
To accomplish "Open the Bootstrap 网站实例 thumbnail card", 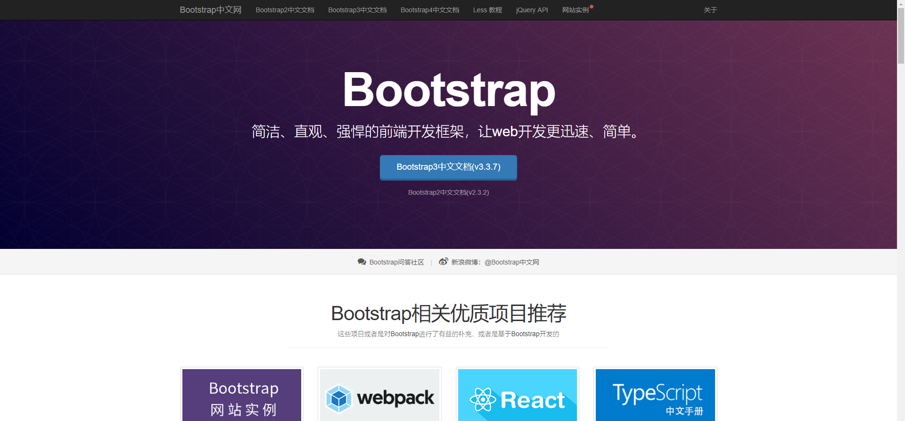I will [x=242, y=395].
